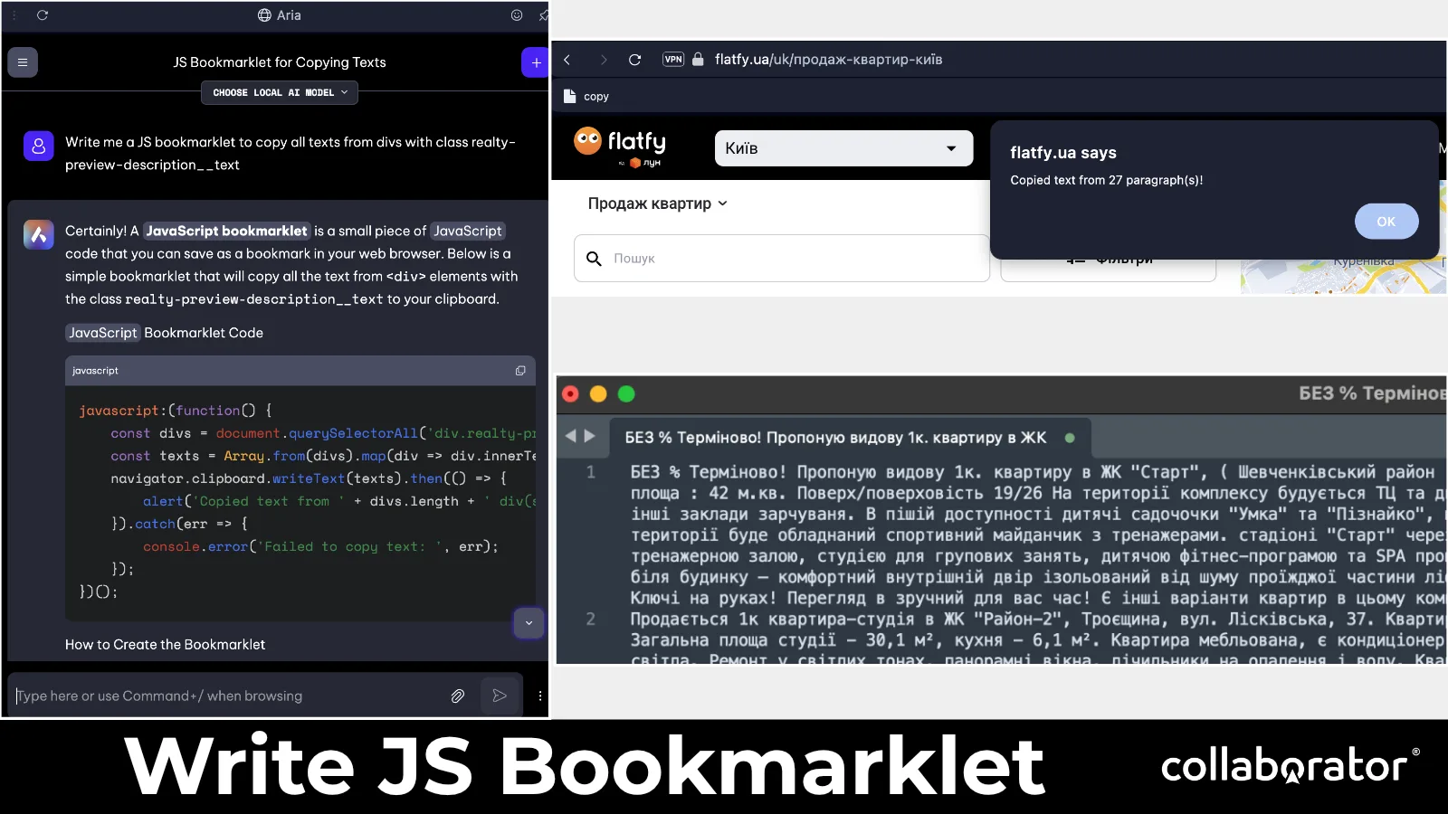
Task: Attach a file with the paperclip icon
Action: coord(458,696)
